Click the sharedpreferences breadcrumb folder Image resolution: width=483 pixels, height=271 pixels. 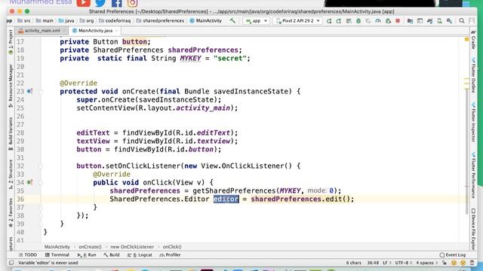[160, 21]
